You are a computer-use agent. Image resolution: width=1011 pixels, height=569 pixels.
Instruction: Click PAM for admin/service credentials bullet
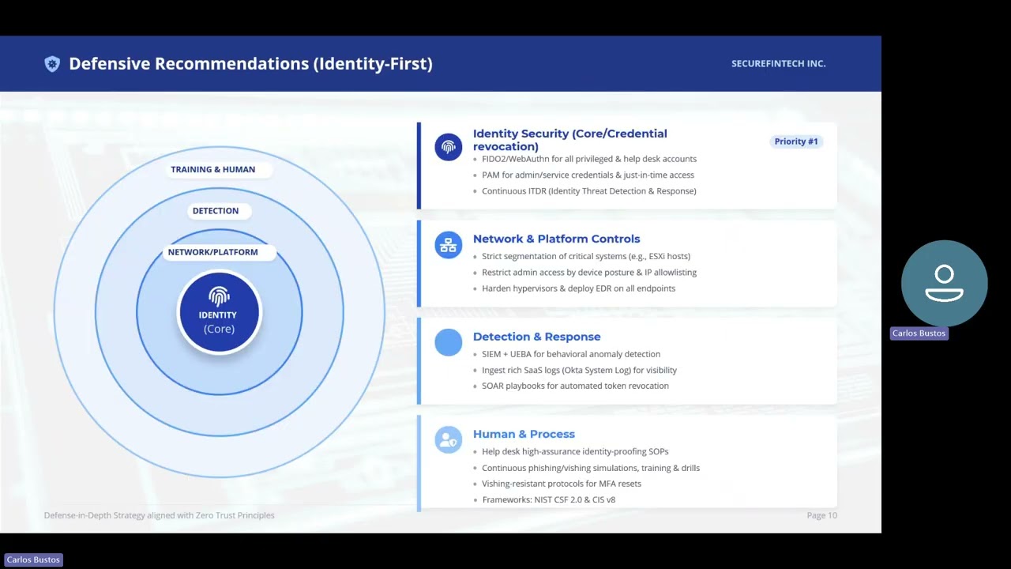click(588, 175)
